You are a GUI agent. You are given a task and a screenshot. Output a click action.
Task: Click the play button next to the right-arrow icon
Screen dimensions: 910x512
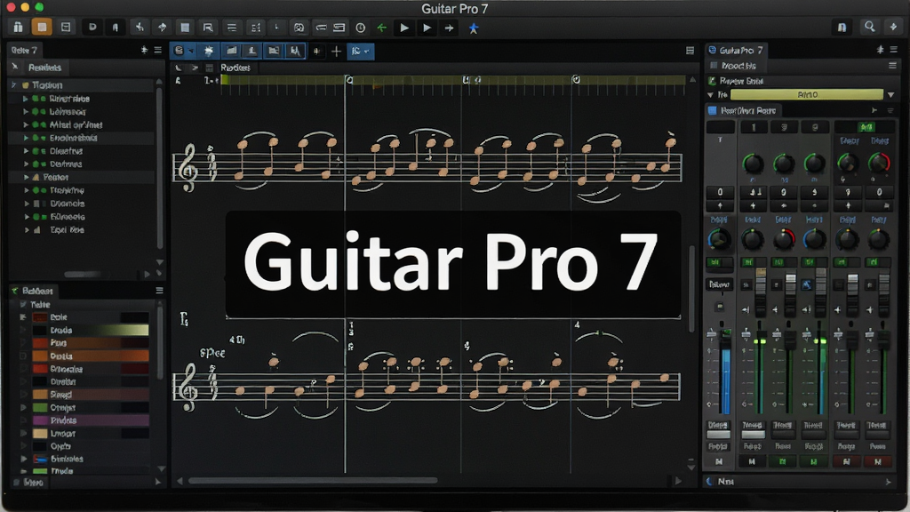click(x=427, y=28)
